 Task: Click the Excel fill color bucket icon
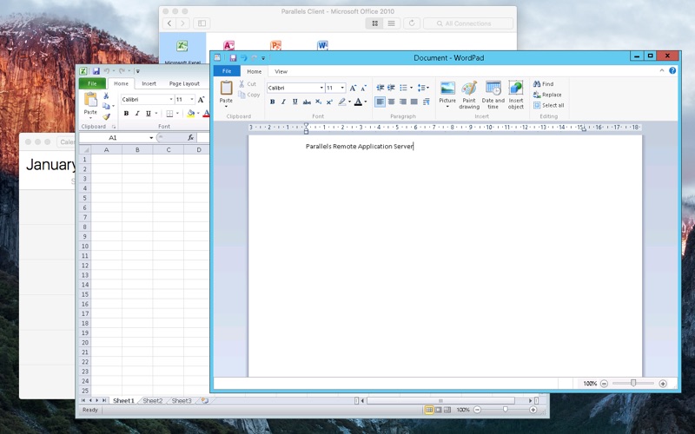tap(191, 114)
